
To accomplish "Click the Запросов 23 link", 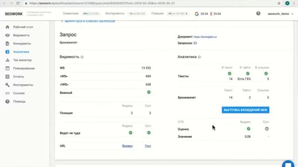I will click(x=195, y=43).
